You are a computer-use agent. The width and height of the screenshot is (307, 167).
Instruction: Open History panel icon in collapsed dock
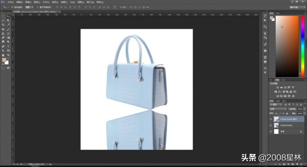point(265,16)
